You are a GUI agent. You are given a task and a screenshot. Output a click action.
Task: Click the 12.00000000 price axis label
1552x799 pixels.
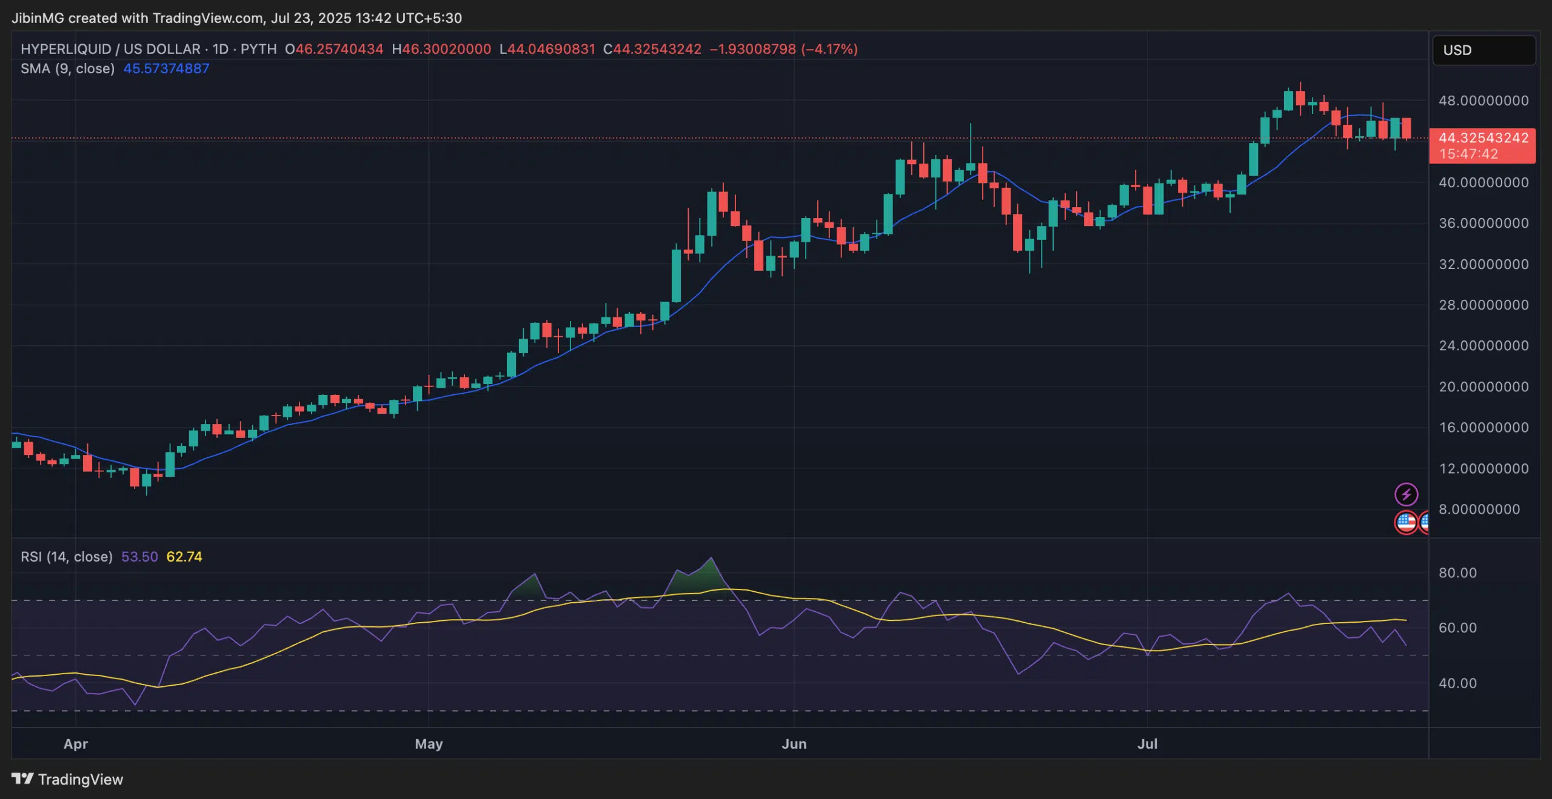click(1483, 468)
